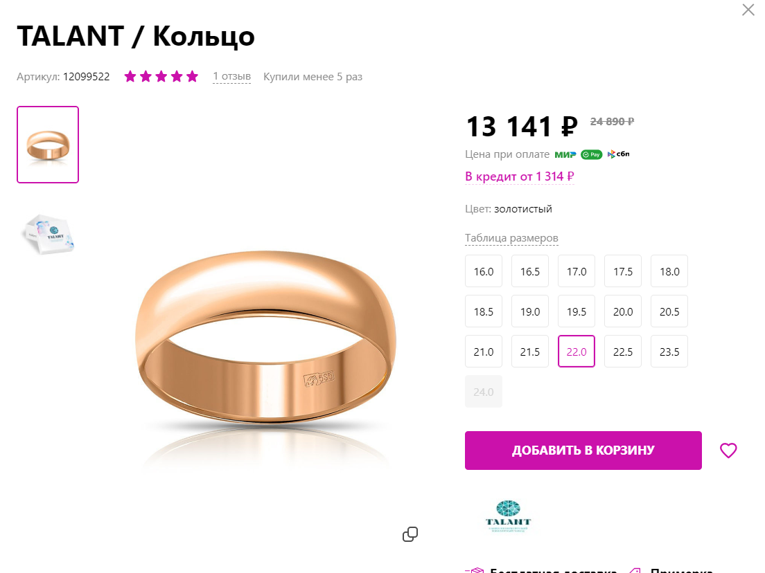Viewport: 765px width, 573px height.
Task: Click the Google Pay payment icon
Action: click(x=591, y=154)
